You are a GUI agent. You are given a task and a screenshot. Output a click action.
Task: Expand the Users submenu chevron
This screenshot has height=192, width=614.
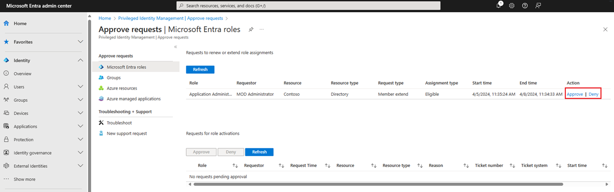[80, 87]
